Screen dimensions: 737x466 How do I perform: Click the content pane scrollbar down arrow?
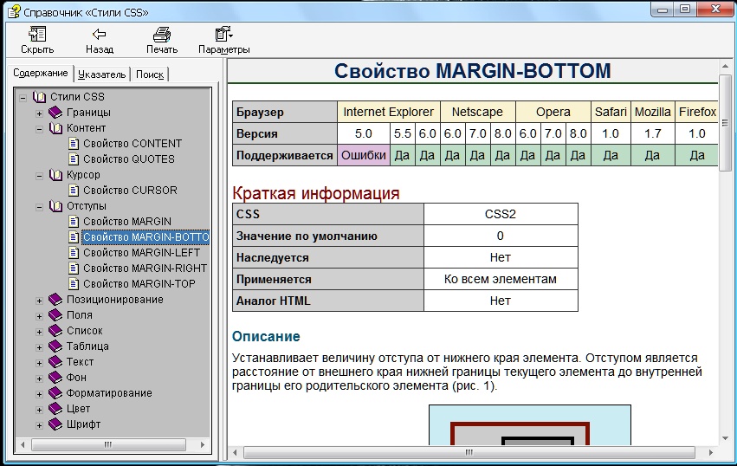tap(726, 437)
